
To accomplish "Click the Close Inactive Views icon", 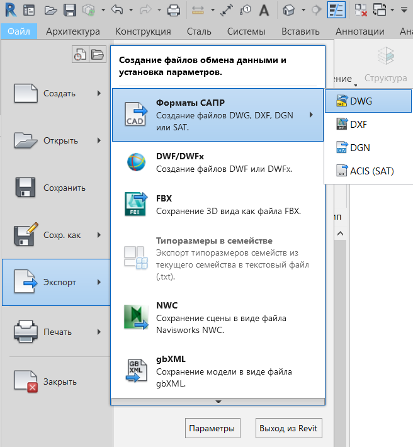I will click(361, 10).
